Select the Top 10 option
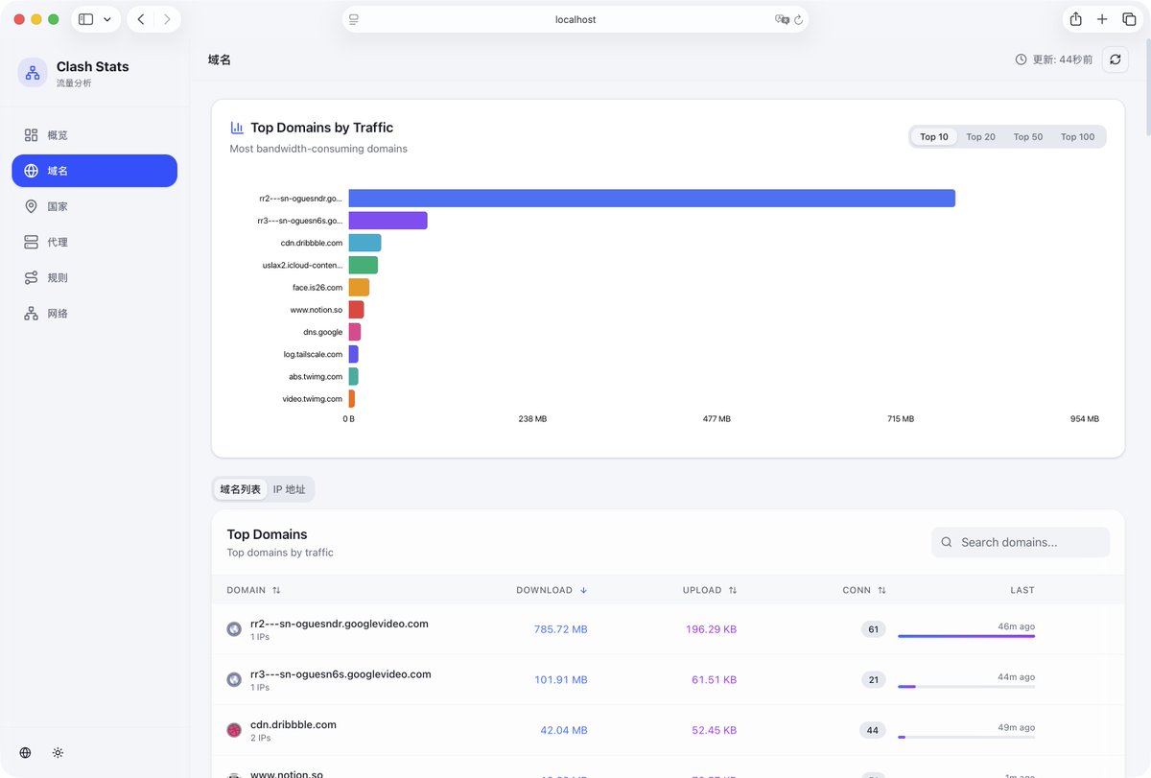 coord(934,137)
